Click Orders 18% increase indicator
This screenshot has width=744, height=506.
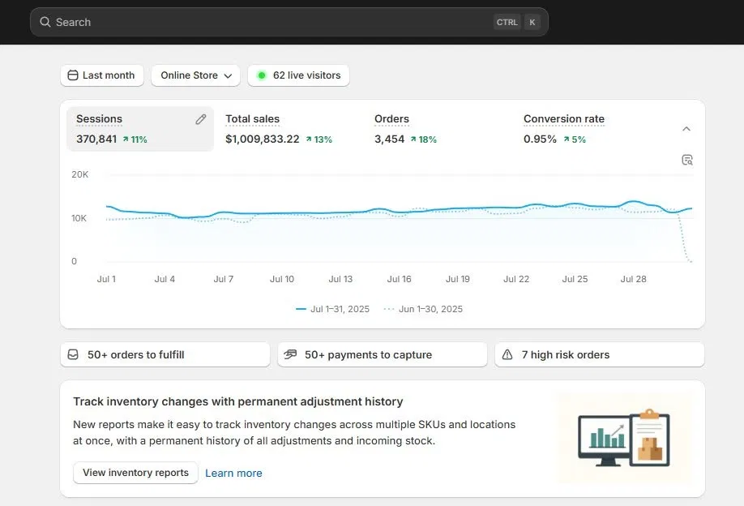[x=423, y=139]
